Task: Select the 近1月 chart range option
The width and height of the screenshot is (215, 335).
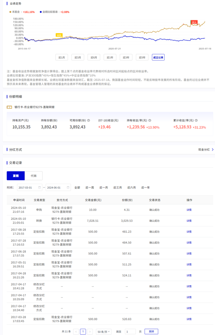Action: 61,57
